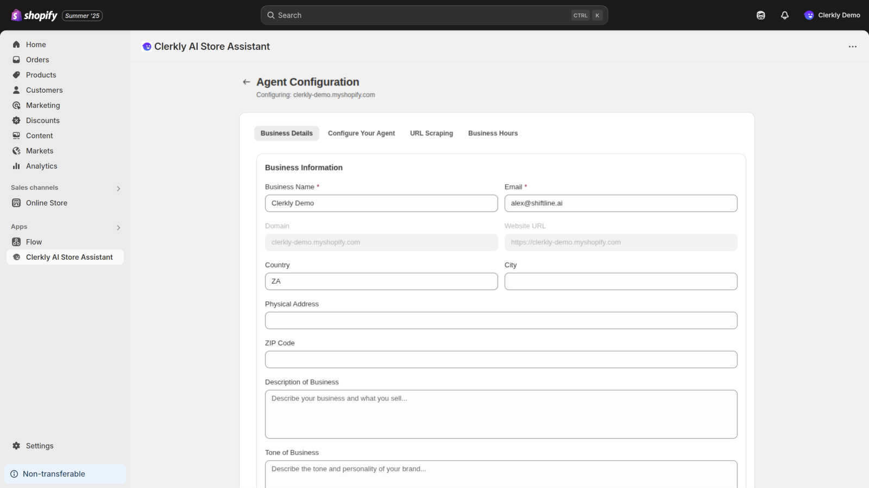Click the empty City field
The height and width of the screenshot is (488, 869).
[x=621, y=281]
